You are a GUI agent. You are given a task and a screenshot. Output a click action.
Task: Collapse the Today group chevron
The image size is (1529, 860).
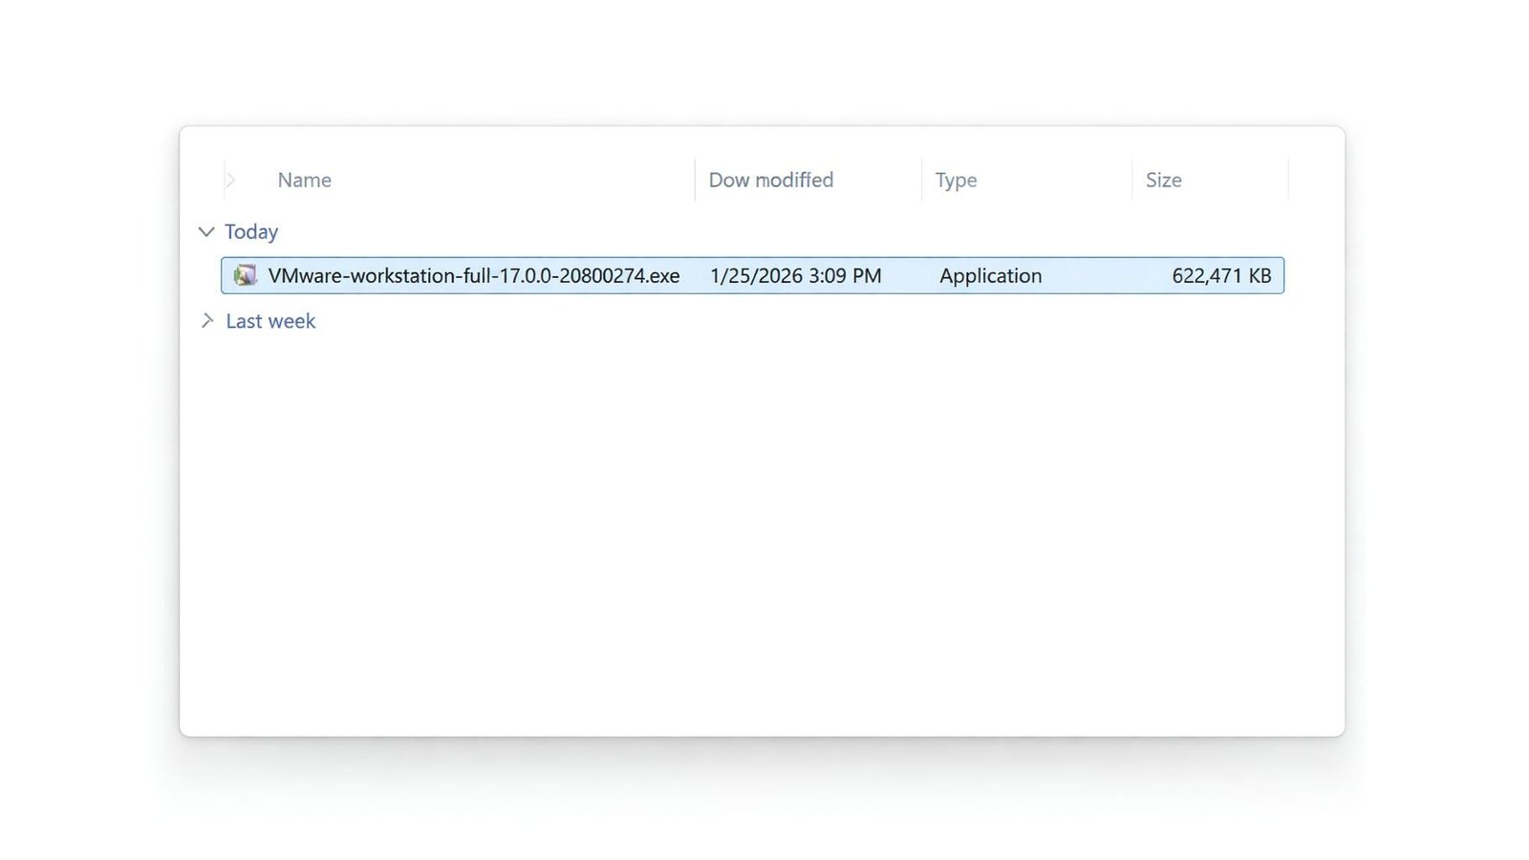click(205, 232)
